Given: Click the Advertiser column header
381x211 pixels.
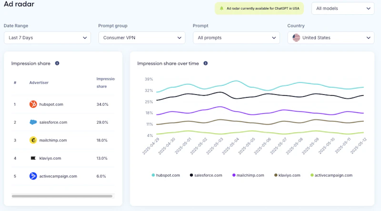Looking at the screenshot, I should (39, 83).
